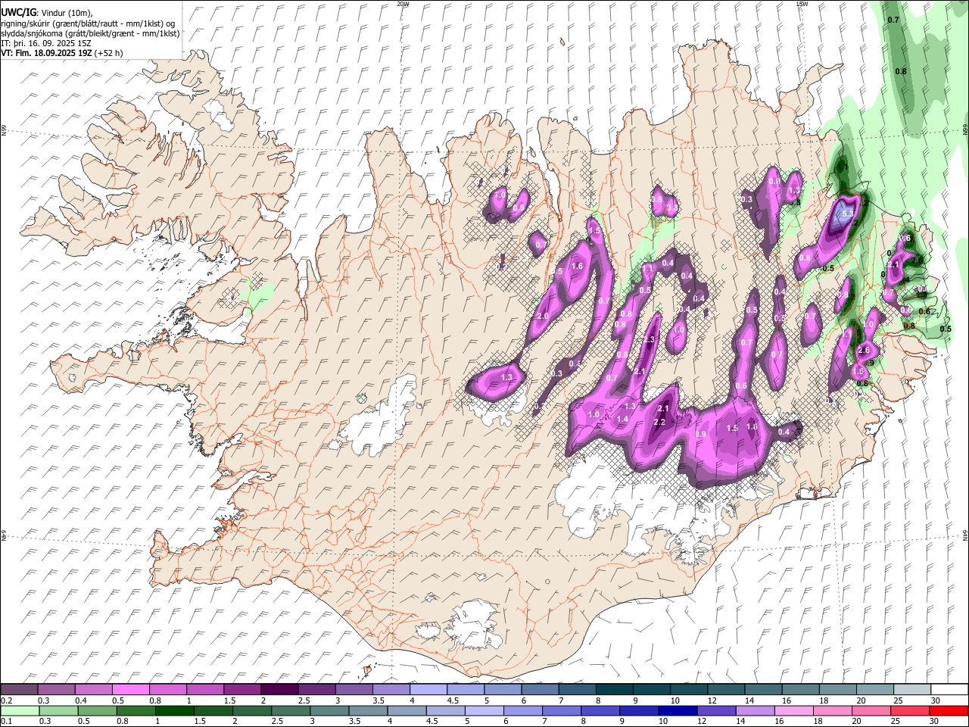Screen dimensions: 969x727
Task: Click the purple 1.5 swatch, top legend row
Action: pyautogui.click(x=242, y=690)
